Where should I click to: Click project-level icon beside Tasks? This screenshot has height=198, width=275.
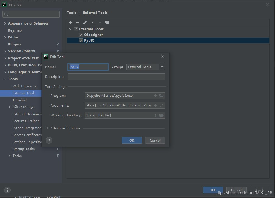(58, 156)
